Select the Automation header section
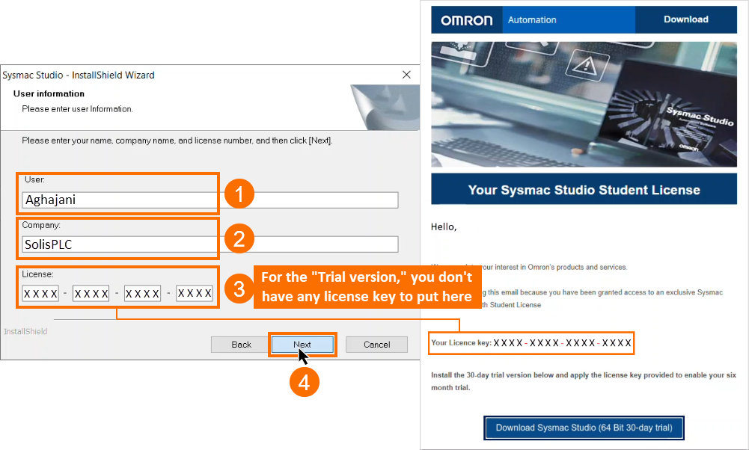The image size is (749, 450). 569,19
